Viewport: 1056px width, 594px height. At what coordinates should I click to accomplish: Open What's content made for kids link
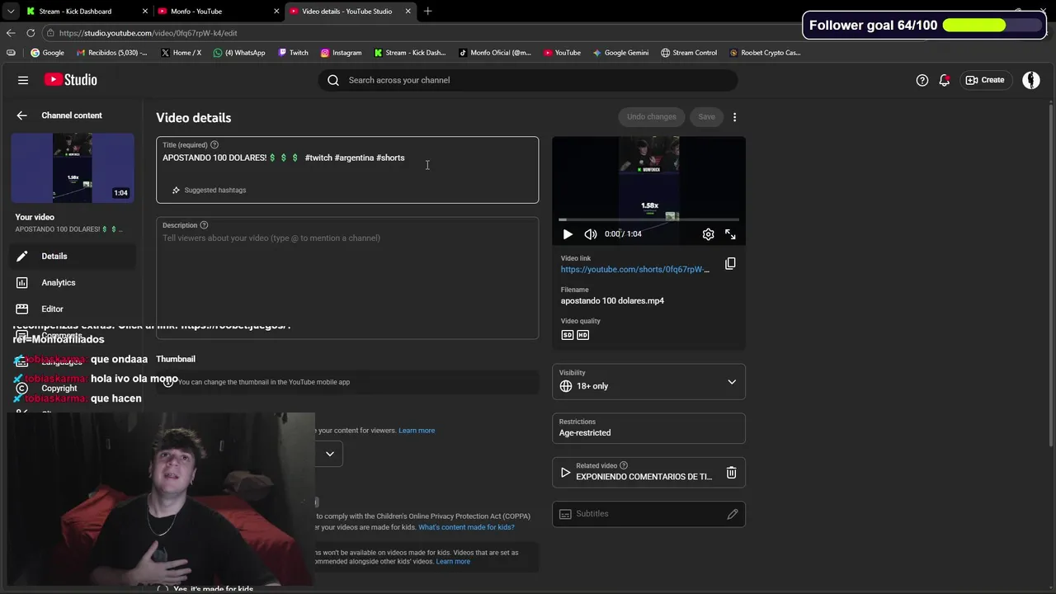pos(466,527)
